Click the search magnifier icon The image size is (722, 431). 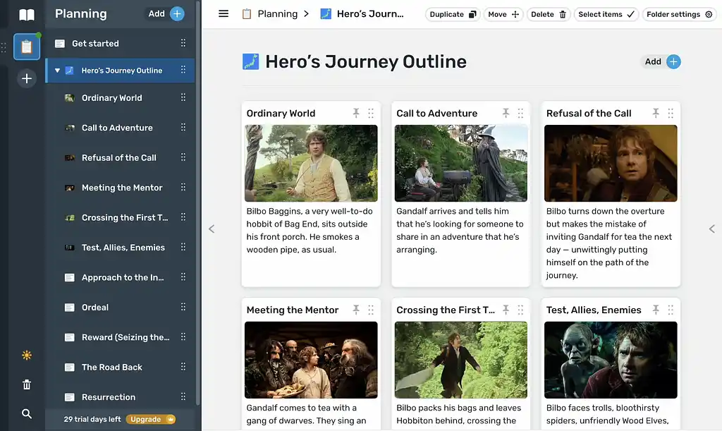(27, 414)
